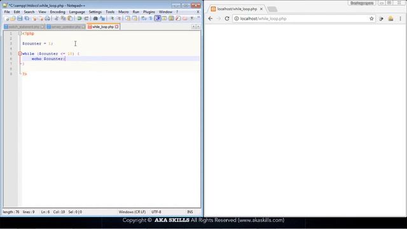Open Find with the binoculars icon
Image resolution: width=407 pixels, height=229 pixels.
[95, 18]
